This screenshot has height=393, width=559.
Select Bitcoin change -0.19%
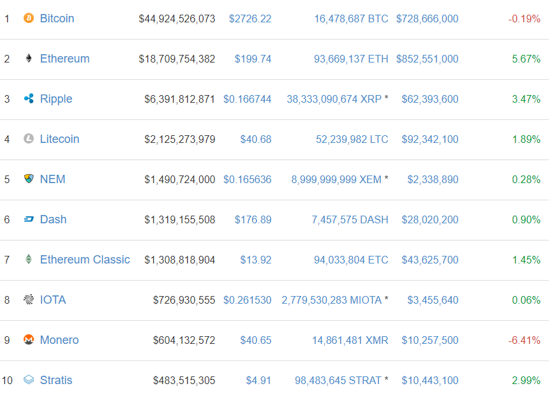(x=525, y=19)
